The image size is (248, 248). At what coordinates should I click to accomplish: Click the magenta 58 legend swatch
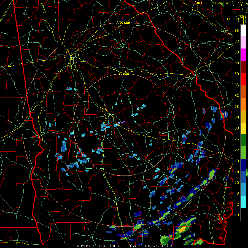(x=243, y=55)
